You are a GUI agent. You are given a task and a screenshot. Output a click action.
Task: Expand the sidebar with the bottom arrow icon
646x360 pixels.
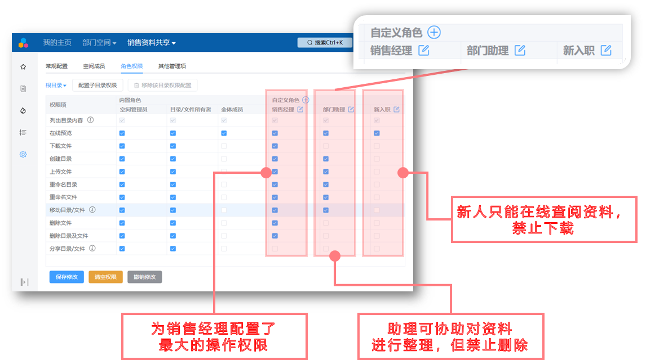(x=24, y=282)
